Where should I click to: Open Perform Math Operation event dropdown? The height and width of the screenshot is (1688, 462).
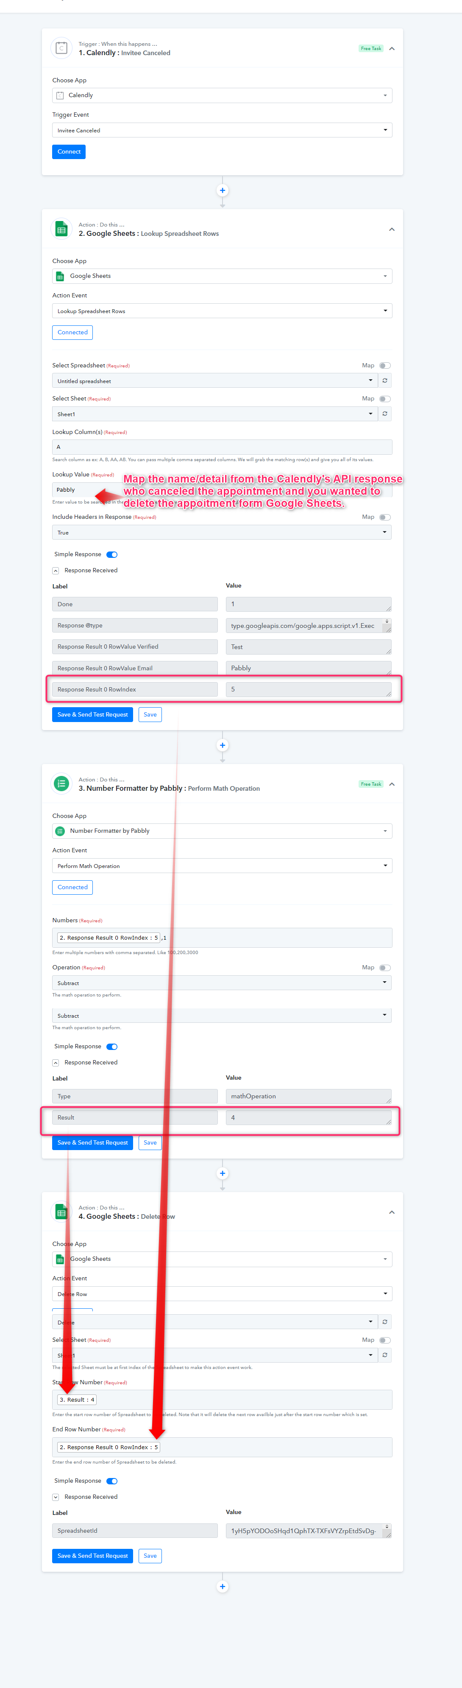[x=223, y=865]
